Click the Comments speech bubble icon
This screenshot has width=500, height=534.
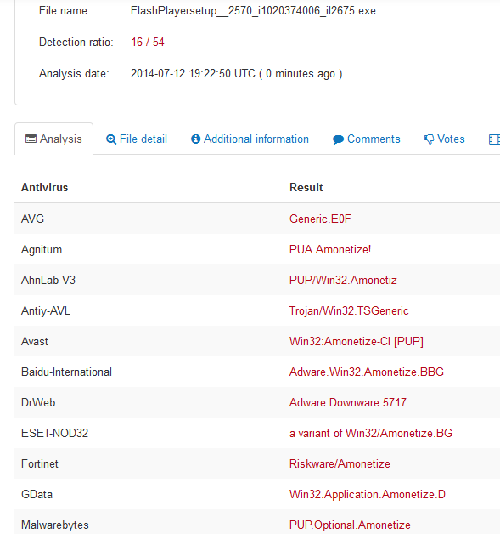(338, 139)
